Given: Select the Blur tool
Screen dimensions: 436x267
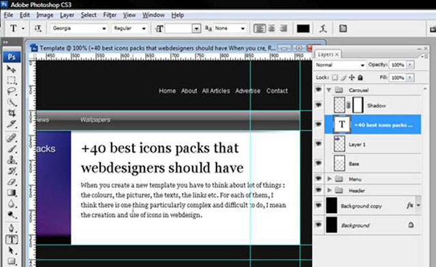Looking at the screenshot, I should (11, 204).
